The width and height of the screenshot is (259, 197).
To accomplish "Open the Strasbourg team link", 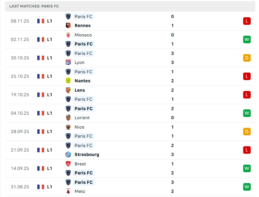I will point(87,155).
